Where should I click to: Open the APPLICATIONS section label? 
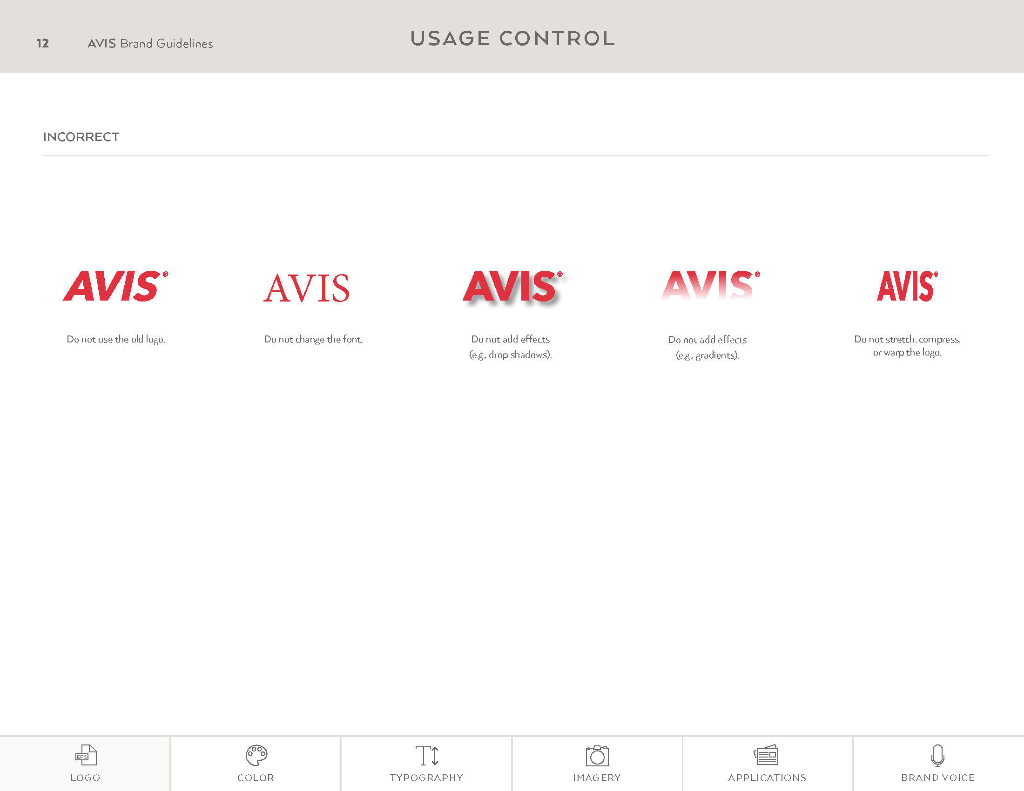click(767, 778)
